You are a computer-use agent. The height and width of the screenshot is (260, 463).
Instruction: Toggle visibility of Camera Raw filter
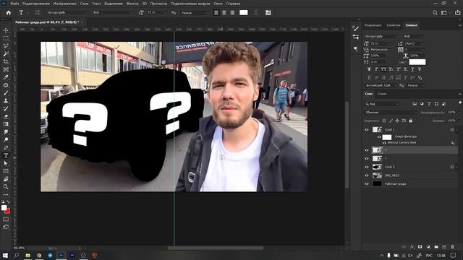384,143
